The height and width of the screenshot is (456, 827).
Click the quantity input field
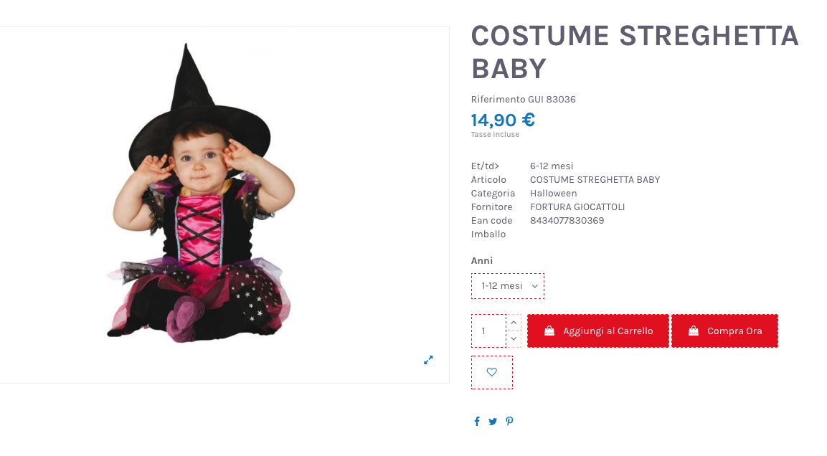(x=488, y=331)
